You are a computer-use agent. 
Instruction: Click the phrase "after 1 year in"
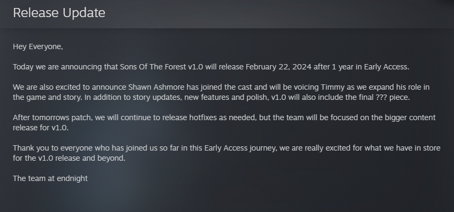click(x=338, y=67)
